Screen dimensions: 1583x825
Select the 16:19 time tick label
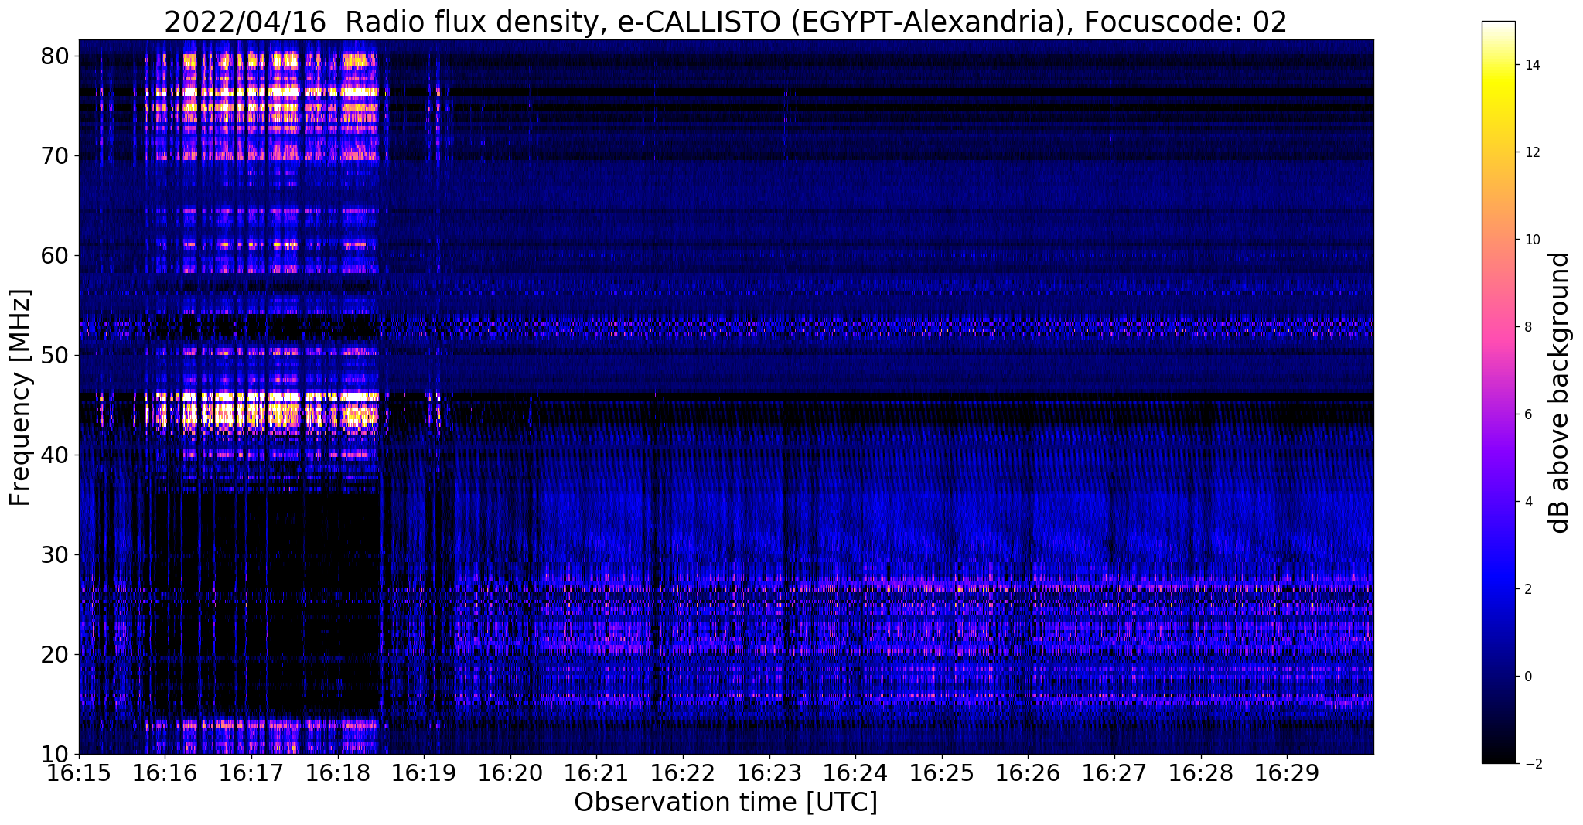coord(424,772)
